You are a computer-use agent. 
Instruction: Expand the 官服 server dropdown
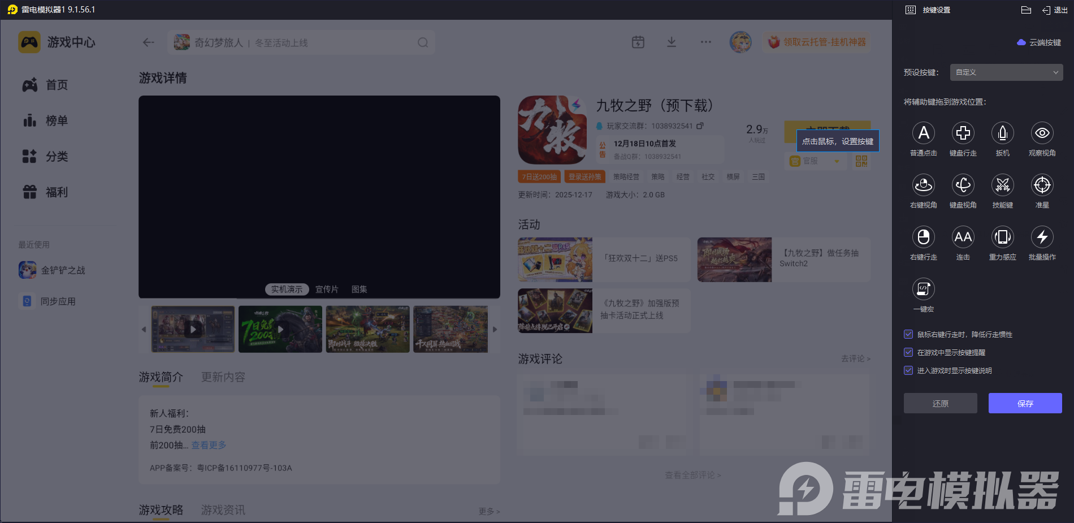pyautogui.click(x=815, y=161)
